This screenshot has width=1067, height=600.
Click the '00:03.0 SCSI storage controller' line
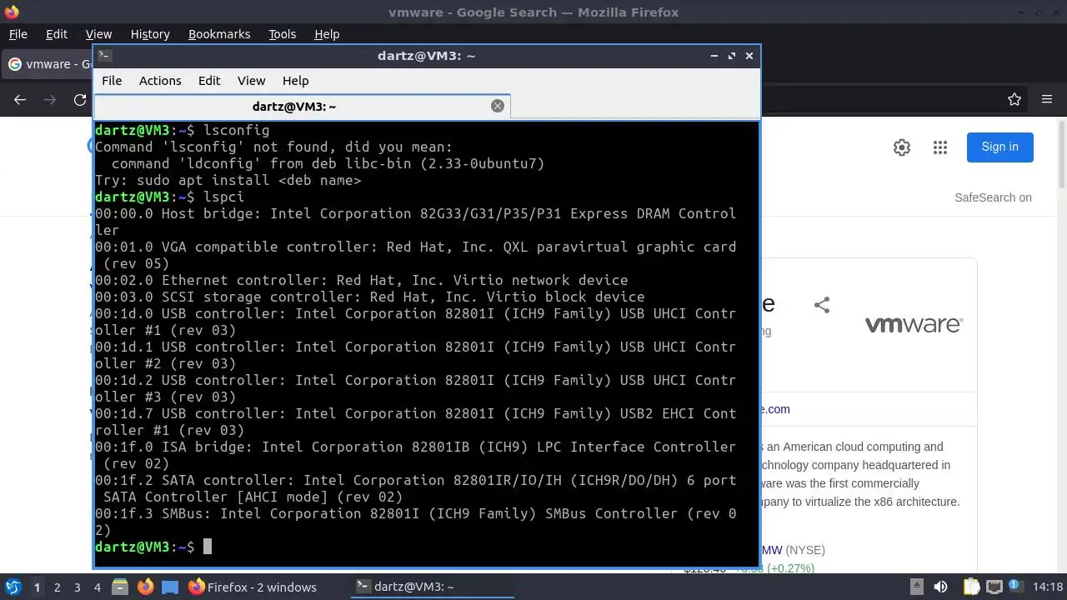click(370, 297)
